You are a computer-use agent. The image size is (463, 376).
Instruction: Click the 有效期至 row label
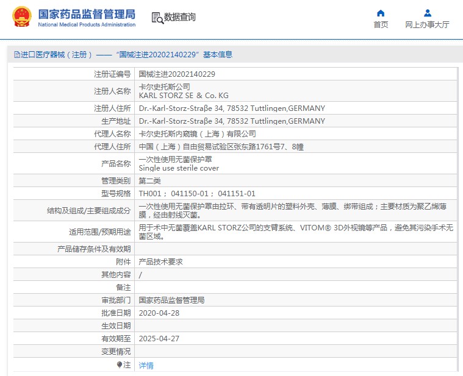(x=116, y=339)
